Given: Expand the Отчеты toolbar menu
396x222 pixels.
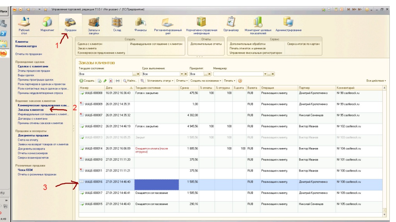Looking at the screenshot, I should point(182,81).
